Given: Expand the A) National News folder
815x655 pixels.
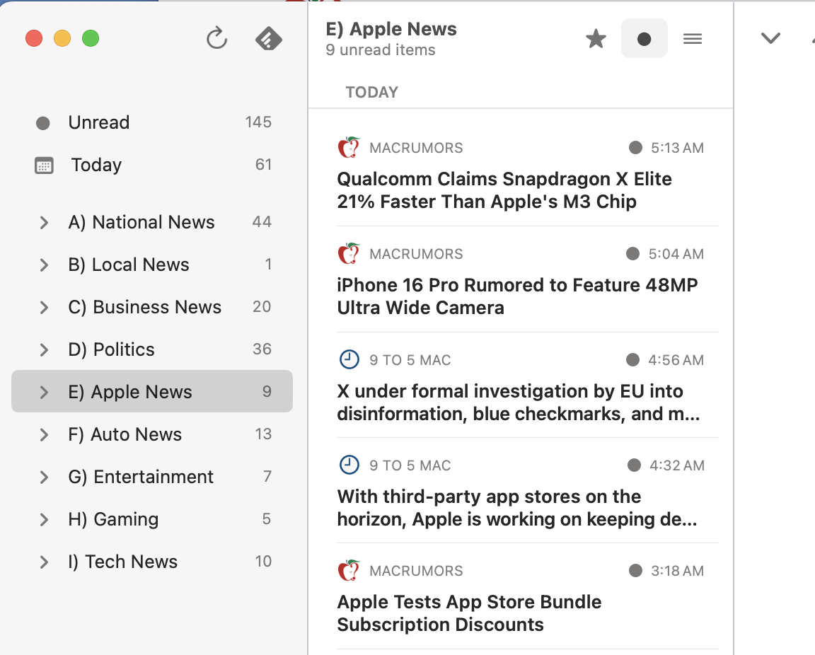Looking at the screenshot, I should (x=44, y=223).
